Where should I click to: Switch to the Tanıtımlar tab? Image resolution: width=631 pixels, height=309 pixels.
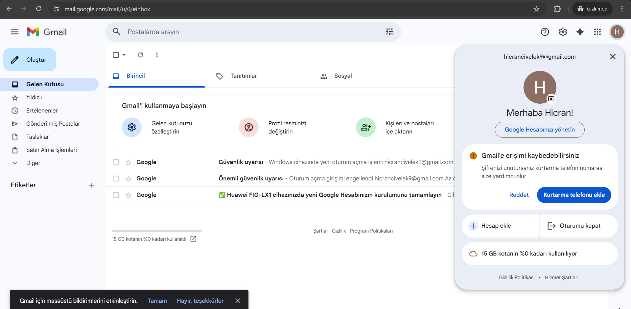click(x=237, y=76)
